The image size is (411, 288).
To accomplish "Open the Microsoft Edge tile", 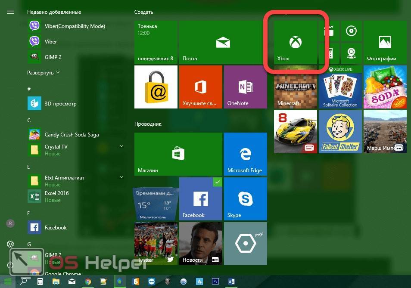I will click(245, 154).
